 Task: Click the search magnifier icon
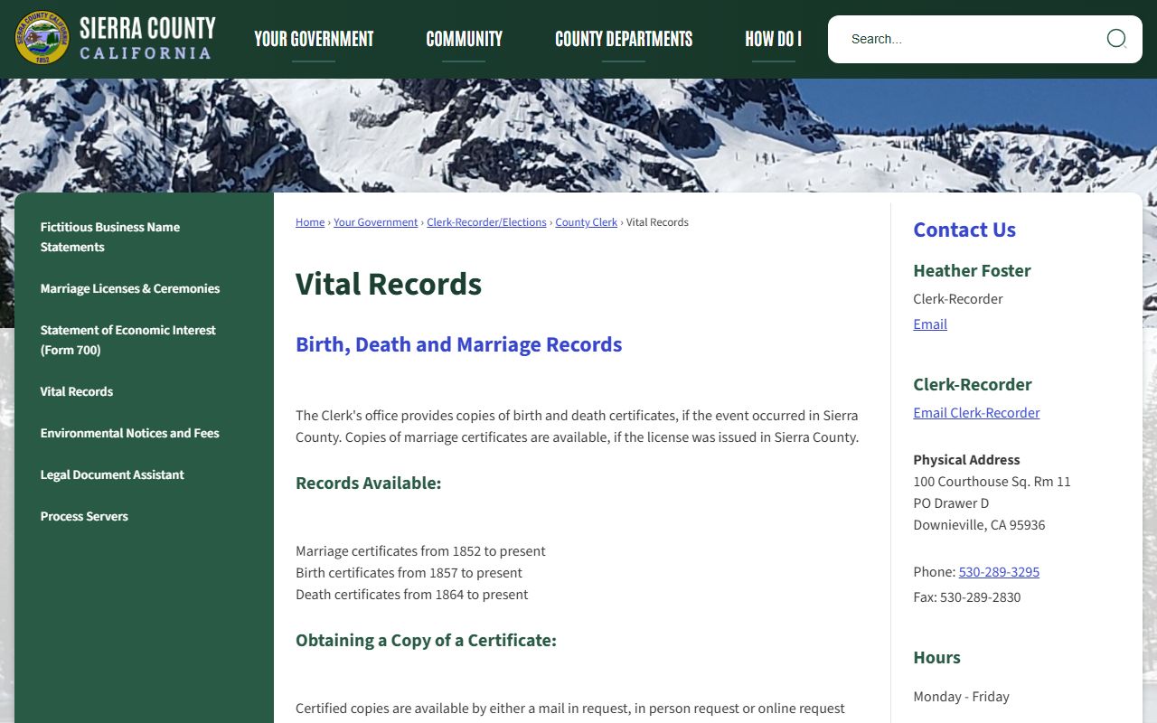pyautogui.click(x=1116, y=38)
